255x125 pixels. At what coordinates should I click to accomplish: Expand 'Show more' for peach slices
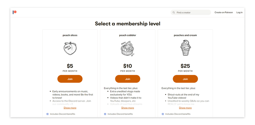click(70, 108)
